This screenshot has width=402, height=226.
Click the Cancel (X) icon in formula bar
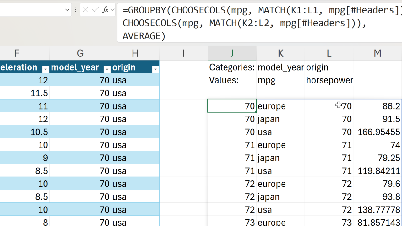point(85,10)
